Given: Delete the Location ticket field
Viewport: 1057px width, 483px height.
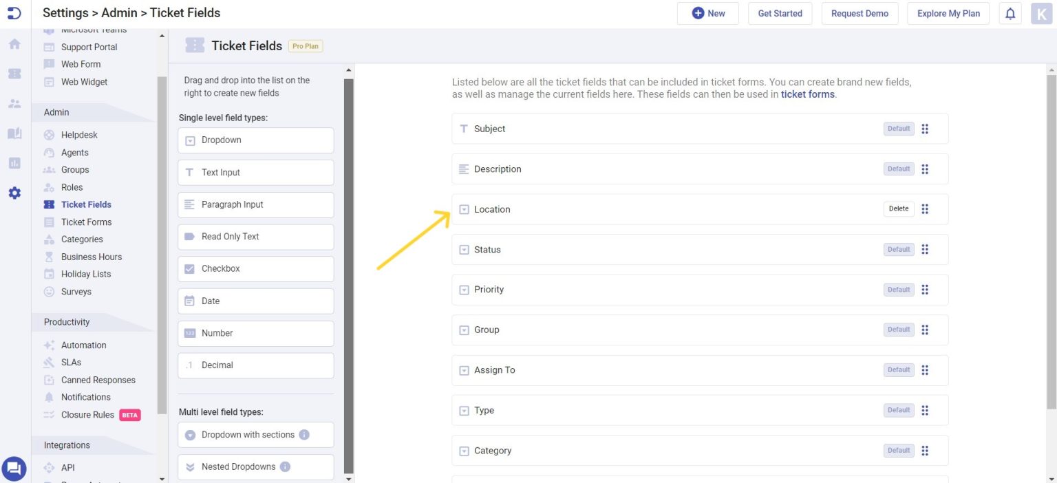Looking at the screenshot, I should tap(898, 208).
